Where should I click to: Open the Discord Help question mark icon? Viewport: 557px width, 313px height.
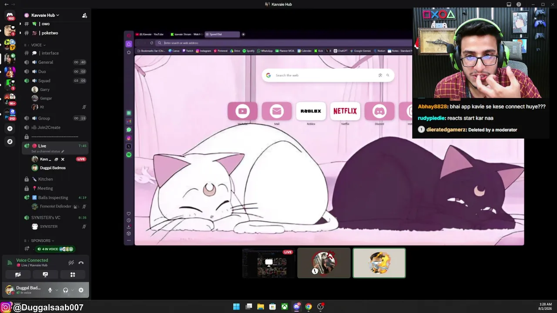pyautogui.click(x=519, y=4)
